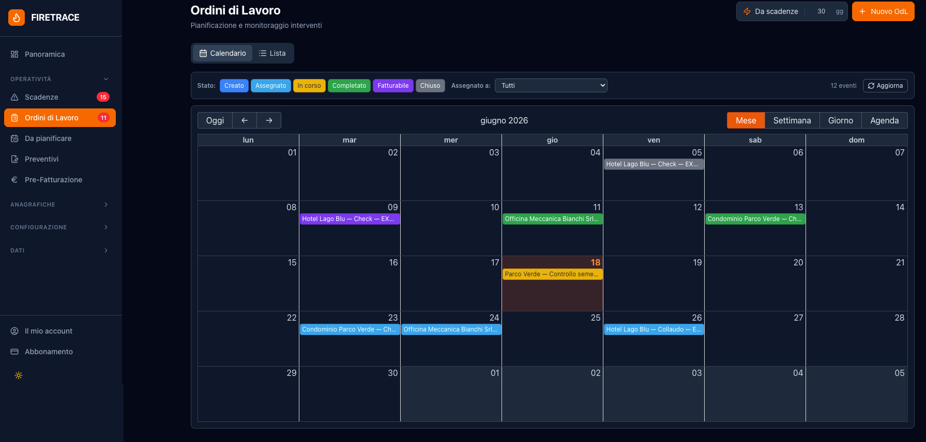
Task: Click the Ordini di Lavoro clipboard icon
Action: [x=14, y=118]
